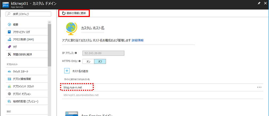
Task: Click the Deployment credentials (デプロイ資格情報) icon
Action: click(x=9, y=79)
